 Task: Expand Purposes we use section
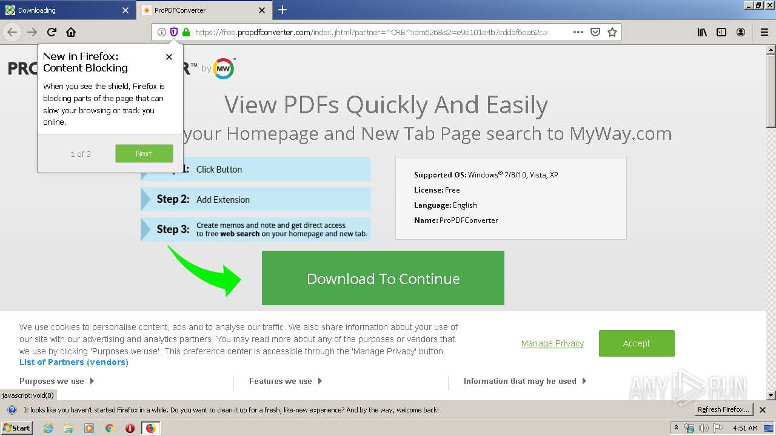[57, 381]
